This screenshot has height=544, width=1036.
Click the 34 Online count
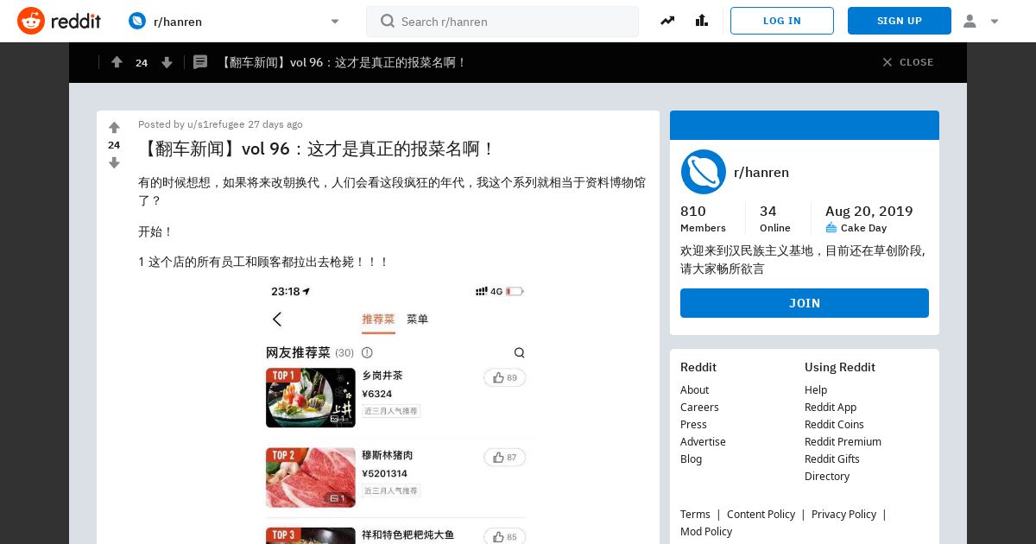(x=775, y=218)
